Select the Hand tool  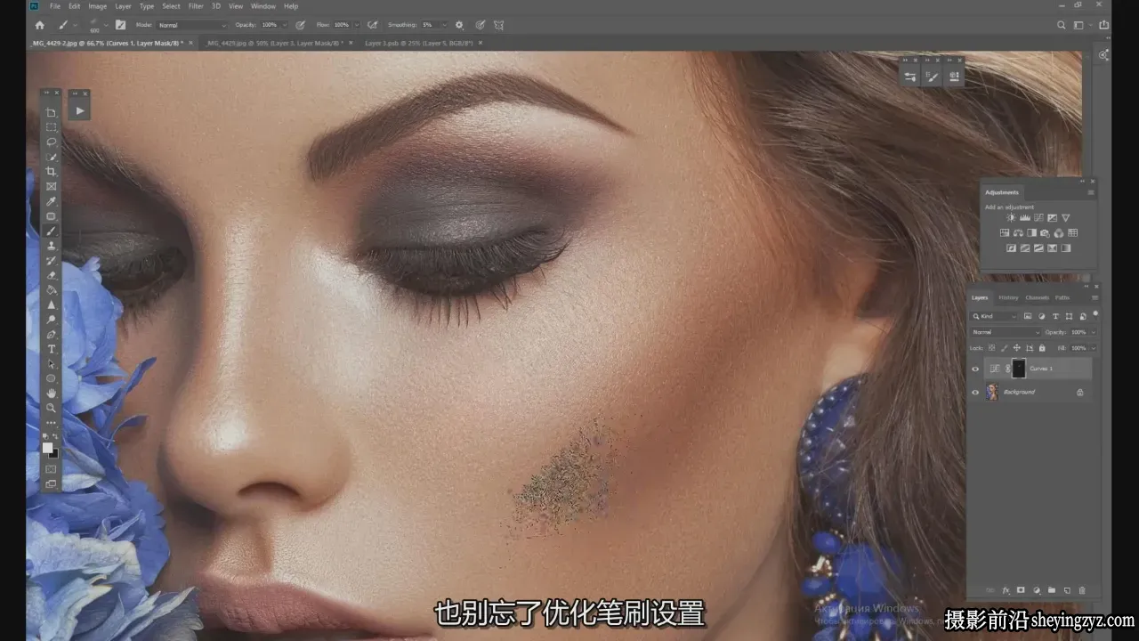pyautogui.click(x=52, y=393)
